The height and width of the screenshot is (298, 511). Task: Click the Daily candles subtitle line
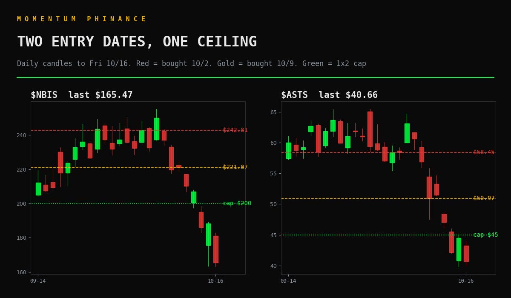click(192, 64)
